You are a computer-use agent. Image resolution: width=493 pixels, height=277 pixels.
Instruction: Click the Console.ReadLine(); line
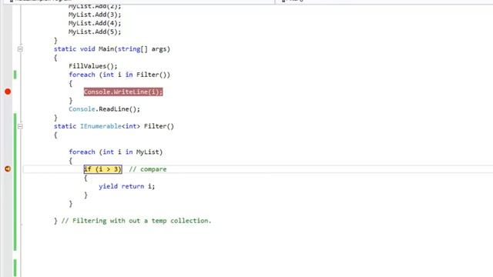[105, 109]
